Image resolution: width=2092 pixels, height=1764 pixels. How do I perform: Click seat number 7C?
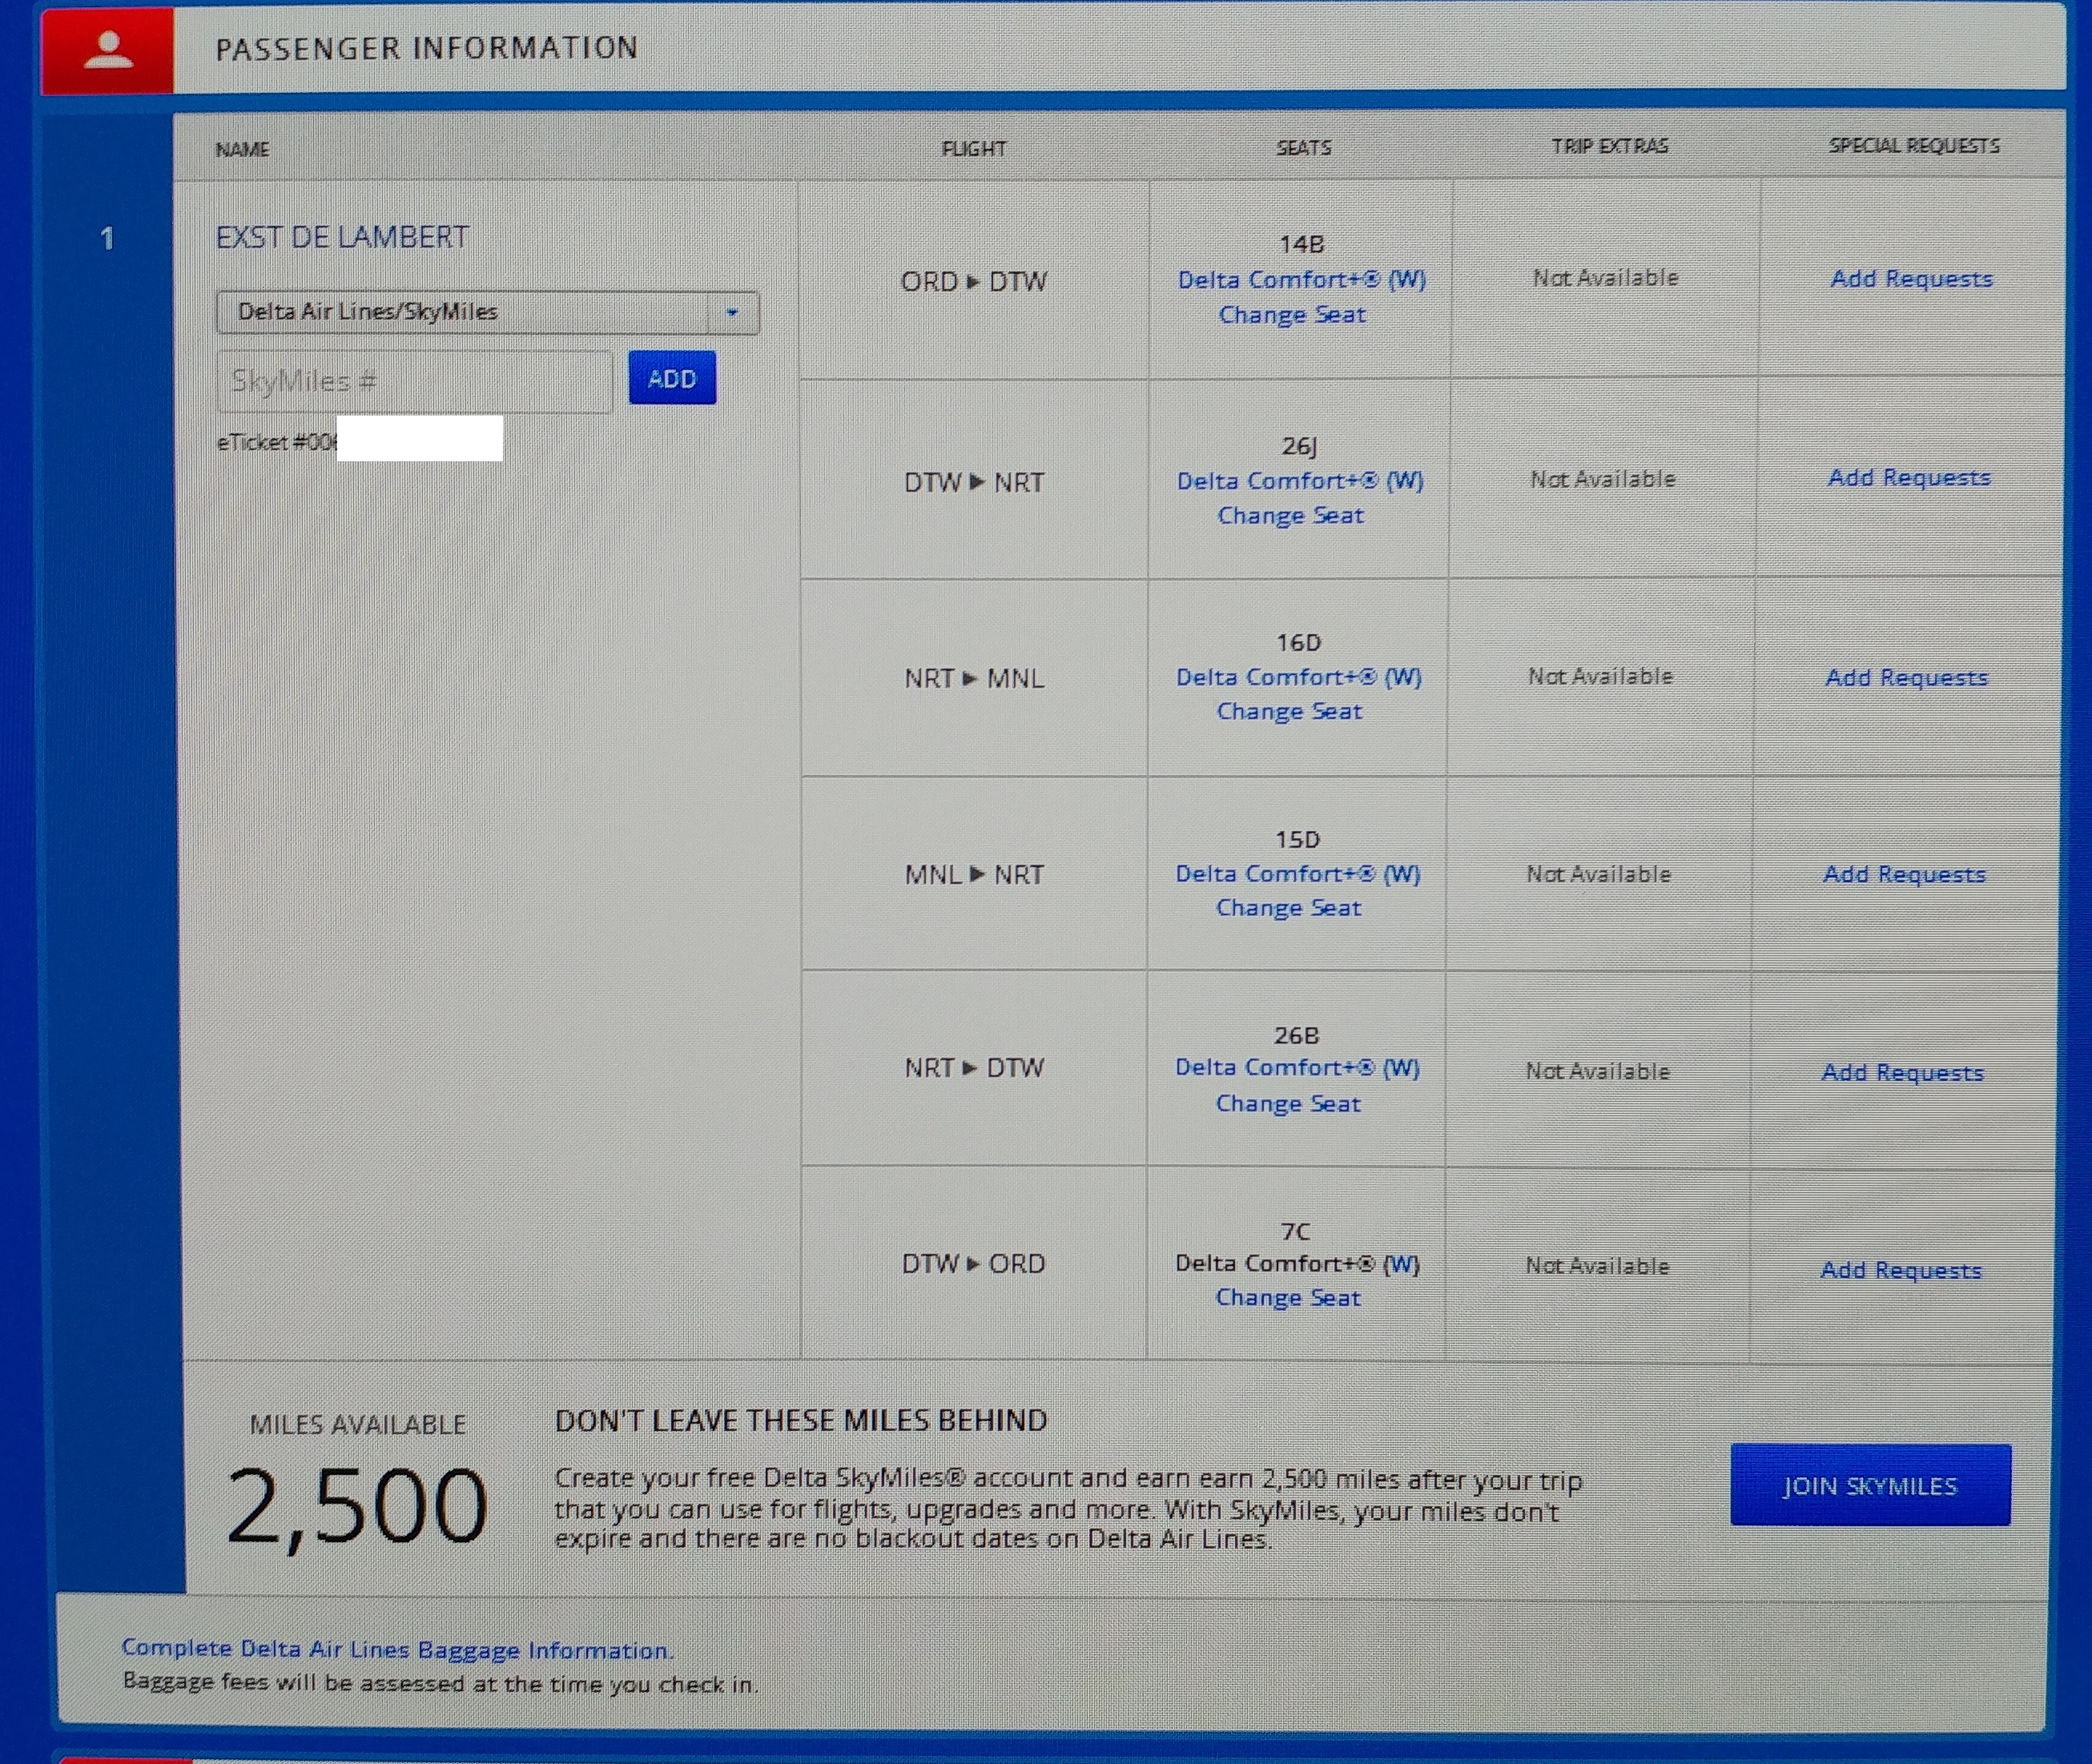[1295, 1231]
